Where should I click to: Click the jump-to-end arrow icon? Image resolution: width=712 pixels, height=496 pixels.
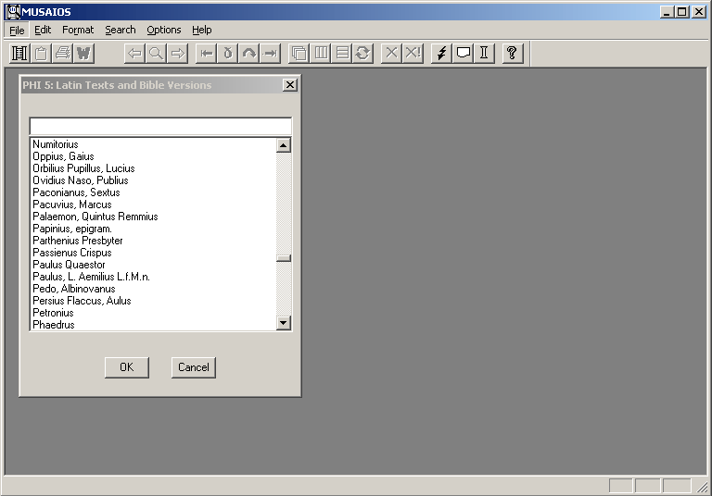pyautogui.click(x=271, y=54)
